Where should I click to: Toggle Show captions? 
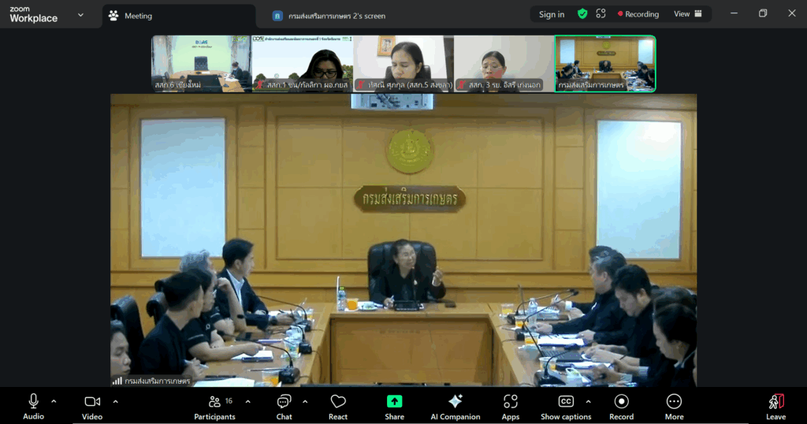[565, 406]
